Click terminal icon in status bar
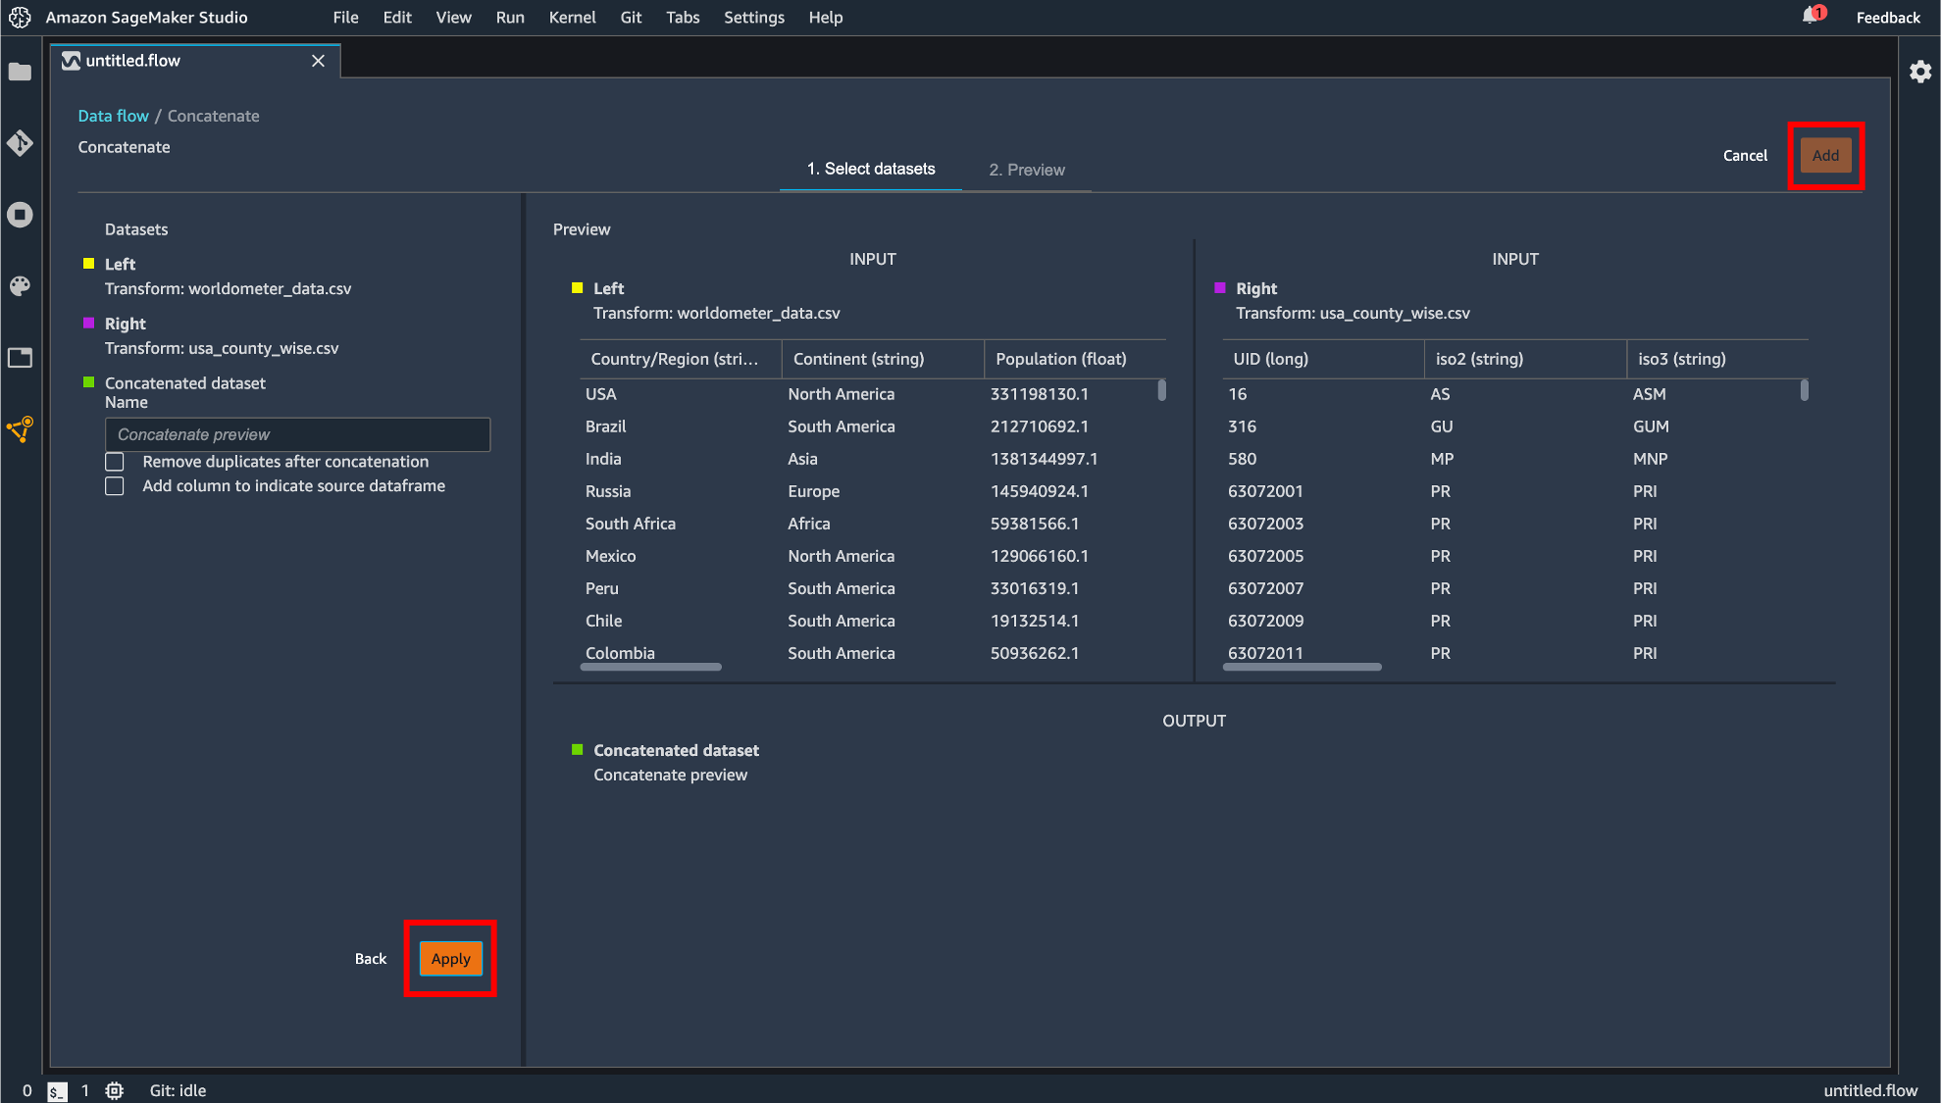Screen dimensions: 1941x1103 [x=57, y=1090]
